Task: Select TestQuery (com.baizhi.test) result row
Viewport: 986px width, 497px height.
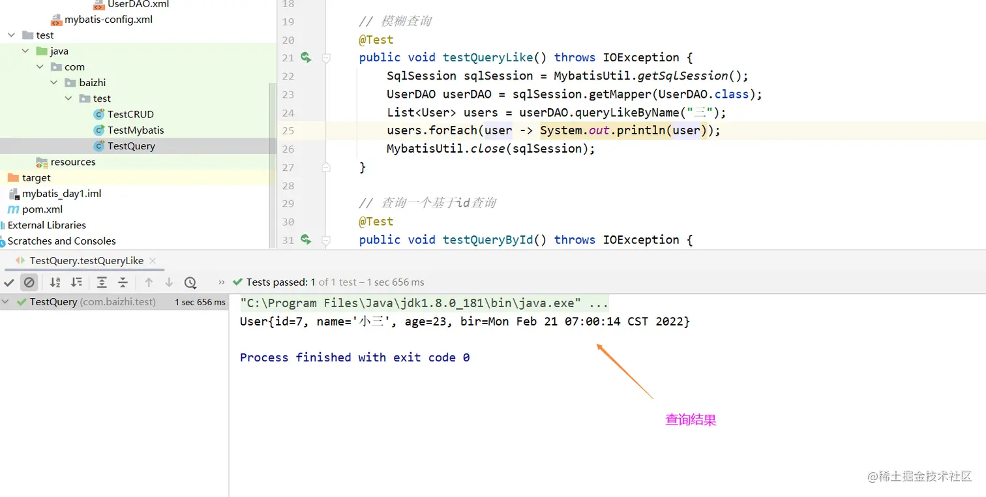Action: pyautogui.click(x=114, y=302)
